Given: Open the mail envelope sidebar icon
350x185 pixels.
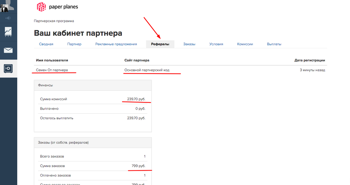Looking at the screenshot, I should tap(8, 50).
